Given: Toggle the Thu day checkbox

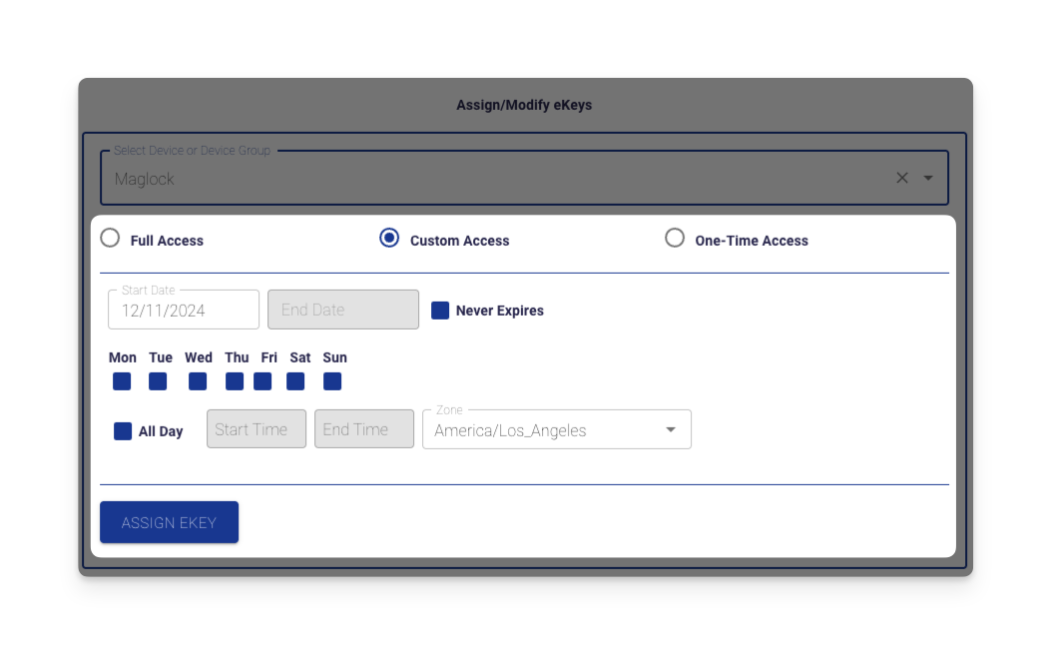Looking at the screenshot, I should (x=235, y=381).
